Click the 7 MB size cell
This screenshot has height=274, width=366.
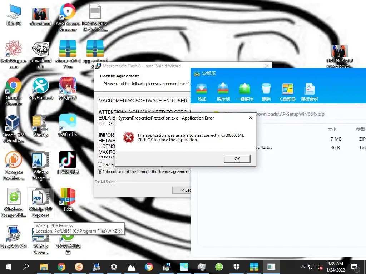pos(336,139)
